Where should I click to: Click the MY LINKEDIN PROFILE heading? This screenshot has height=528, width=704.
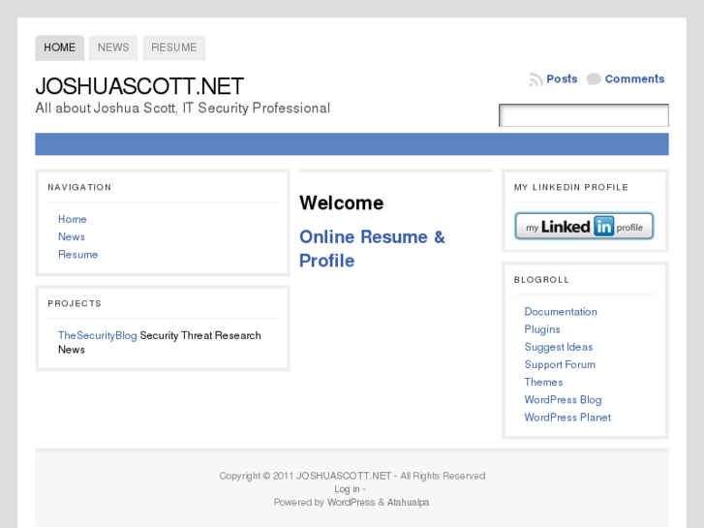pyautogui.click(x=571, y=187)
